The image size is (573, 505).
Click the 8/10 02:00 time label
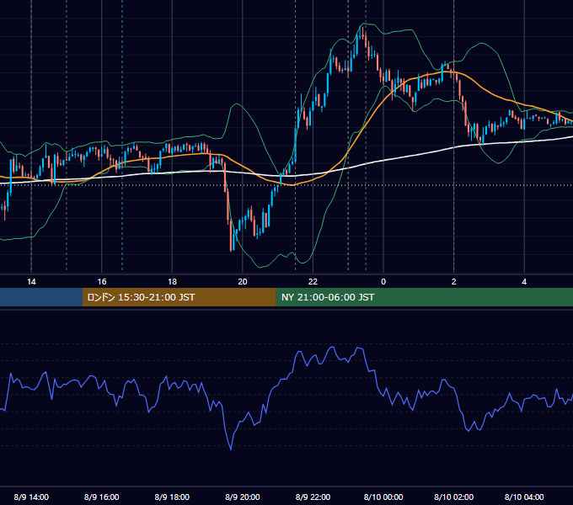(x=454, y=497)
